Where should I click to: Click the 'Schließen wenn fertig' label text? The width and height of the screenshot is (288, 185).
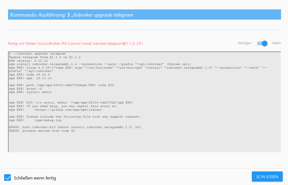click(x=35, y=178)
